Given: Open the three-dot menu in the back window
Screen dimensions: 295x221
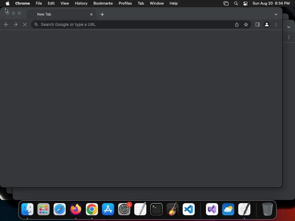Looking at the screenshot, I should tap(289, 37).
